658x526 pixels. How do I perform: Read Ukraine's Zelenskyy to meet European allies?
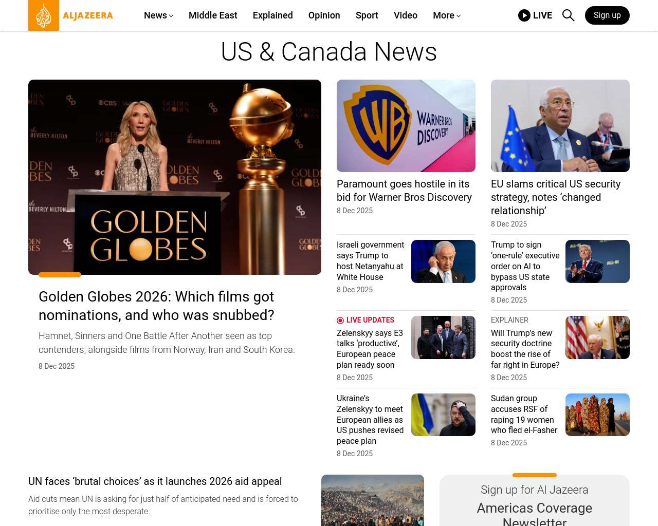click(370, 420)
